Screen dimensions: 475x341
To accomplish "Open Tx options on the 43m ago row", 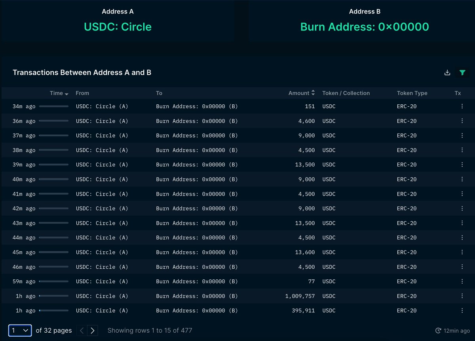I will coord(462,223).
